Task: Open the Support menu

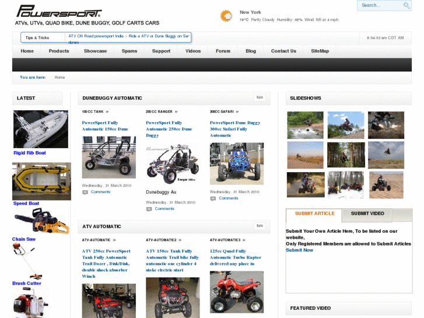Action: 161,51
